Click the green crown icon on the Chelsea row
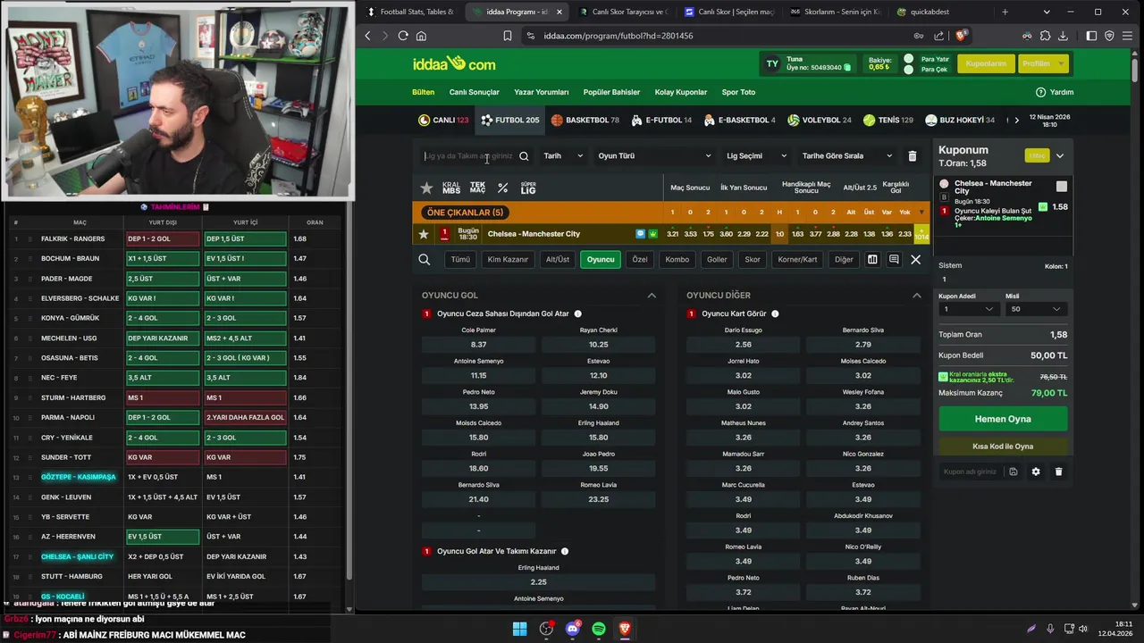Image resolution: width=1144 pixels, height=643 pixels. pyautogui.click(x=652, y=234)
